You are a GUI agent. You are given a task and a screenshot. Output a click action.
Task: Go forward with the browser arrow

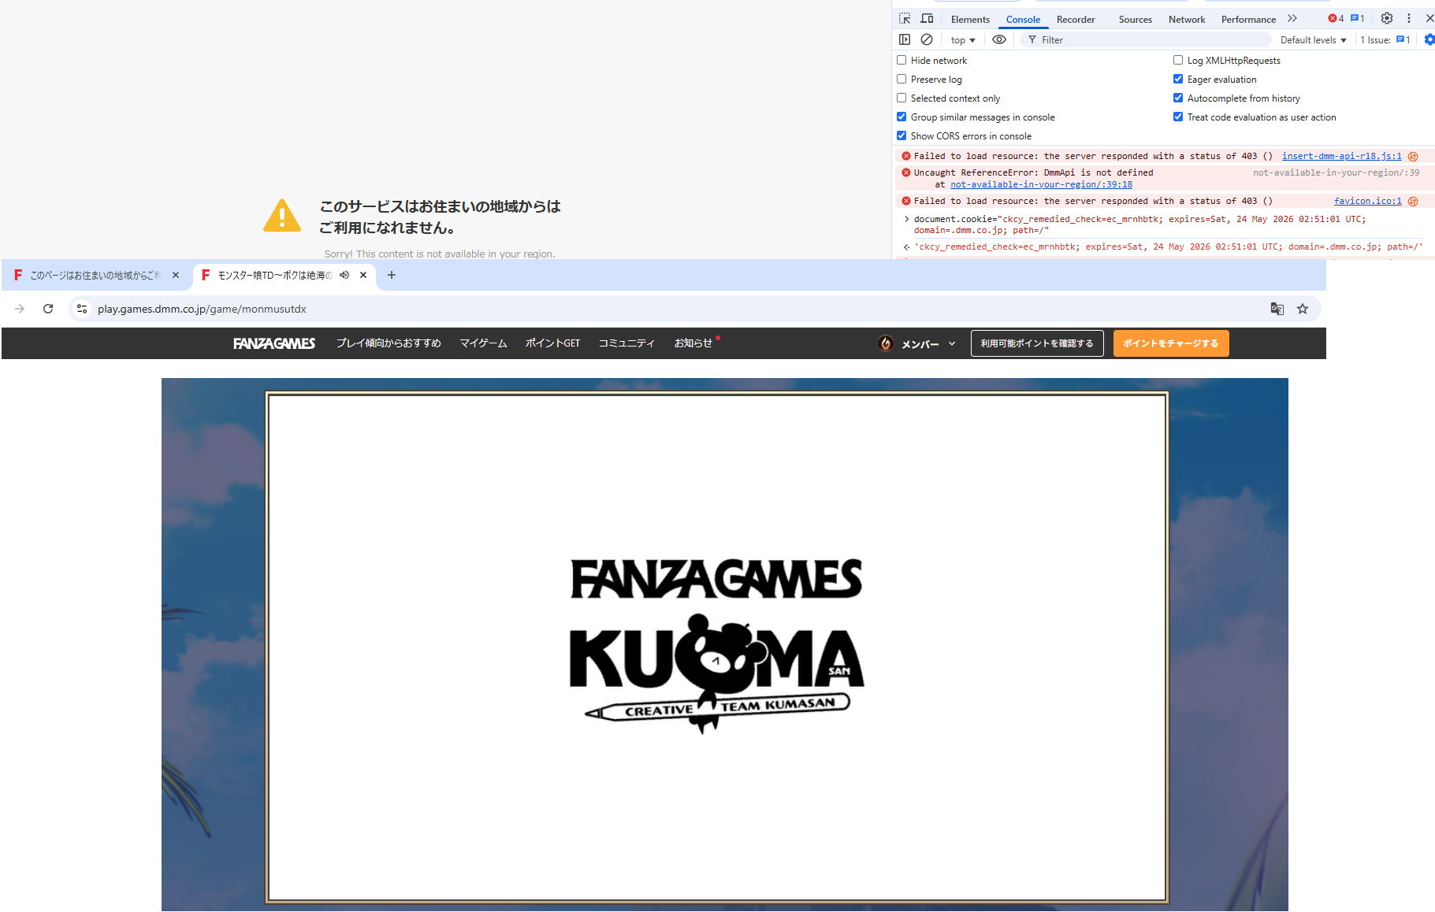coord(20,309)
